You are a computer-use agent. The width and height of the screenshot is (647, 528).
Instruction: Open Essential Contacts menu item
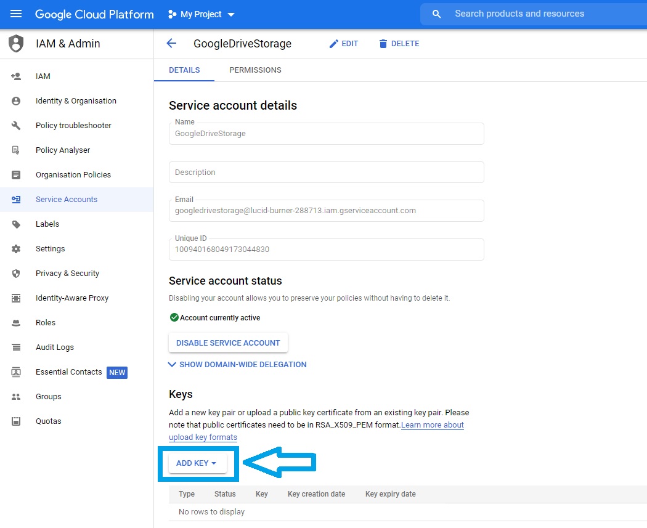pos(77,372)
